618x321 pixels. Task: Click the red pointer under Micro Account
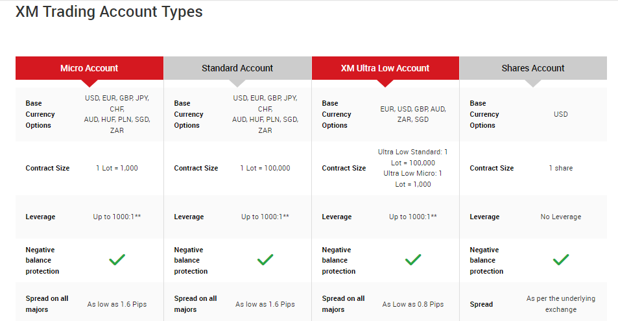pyautogui.click(x=89, y=83)
